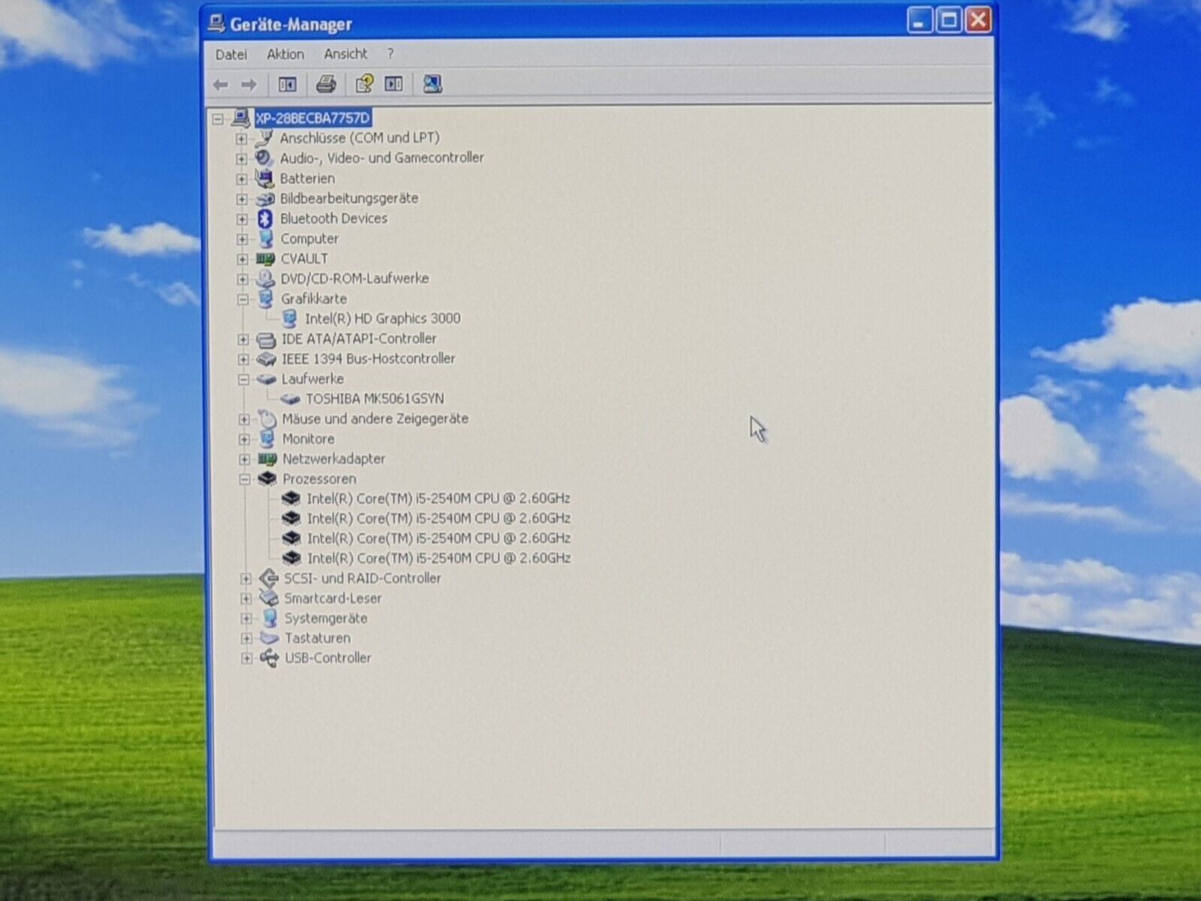The height and width of the screenshot is (901, 1201).
Task: Select Intel(R) HD Graphics 3000 device
Action: 382,318
